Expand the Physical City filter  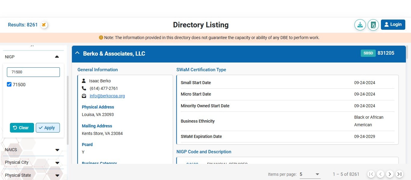[57, 163]
